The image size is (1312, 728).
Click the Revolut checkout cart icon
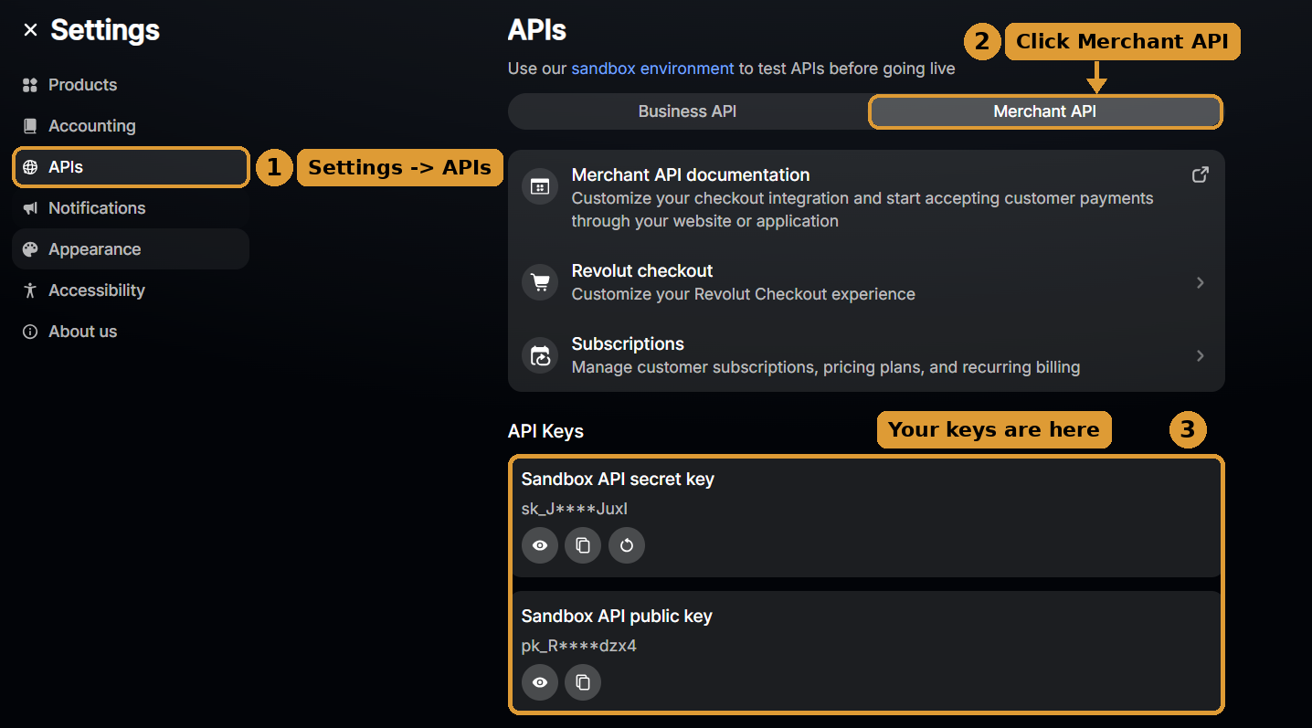coord(540,282)
